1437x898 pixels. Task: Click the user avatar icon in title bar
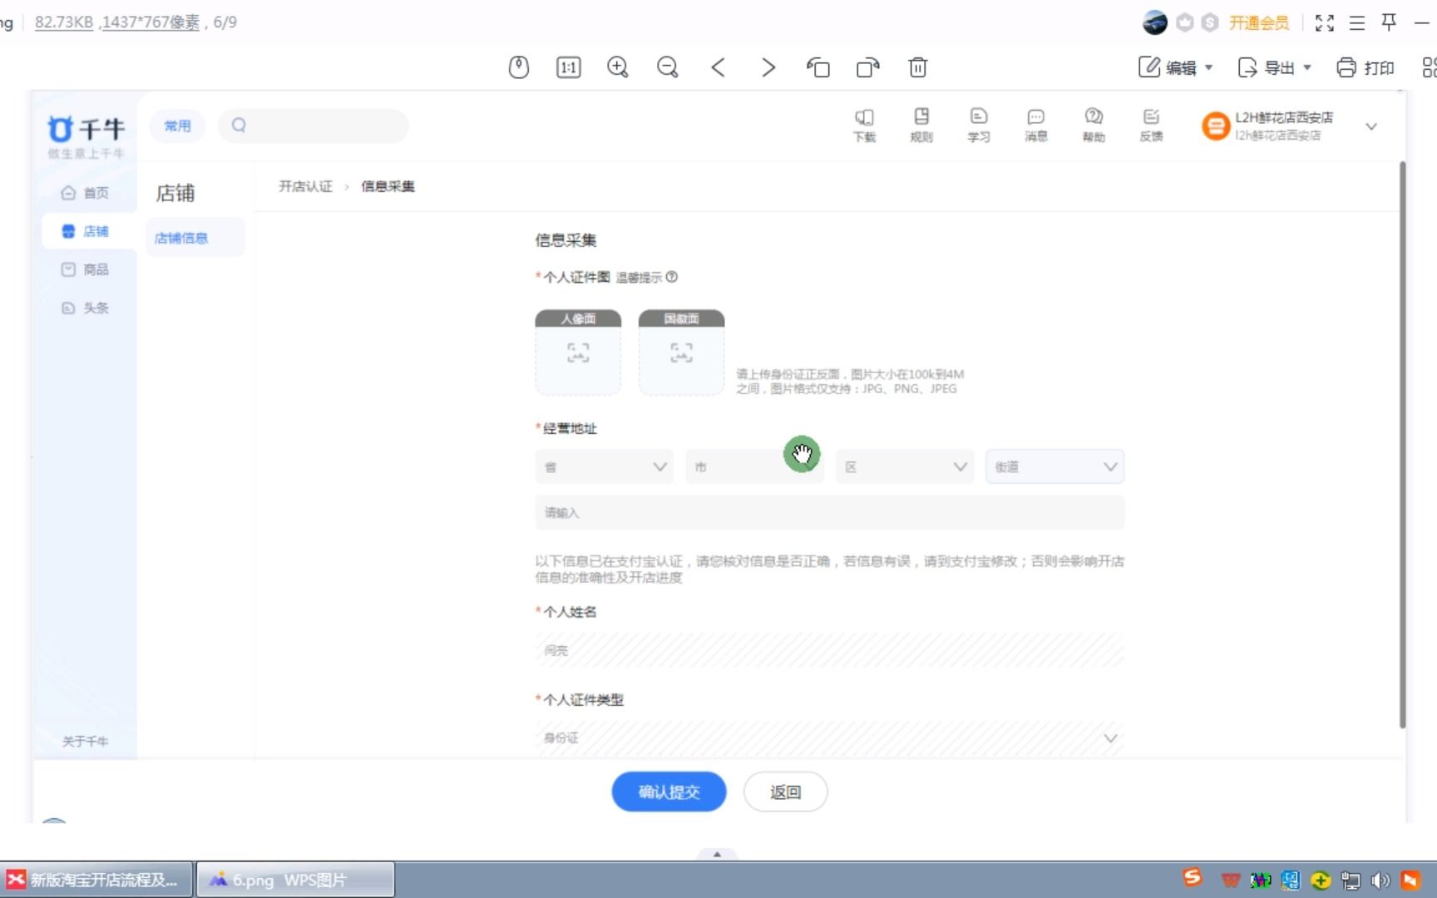[1155, 22]
